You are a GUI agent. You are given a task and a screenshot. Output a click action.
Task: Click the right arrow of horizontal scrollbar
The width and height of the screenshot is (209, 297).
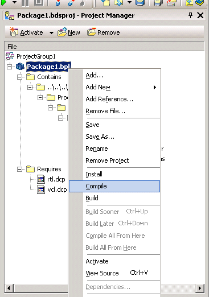click(x=200, y=288)
